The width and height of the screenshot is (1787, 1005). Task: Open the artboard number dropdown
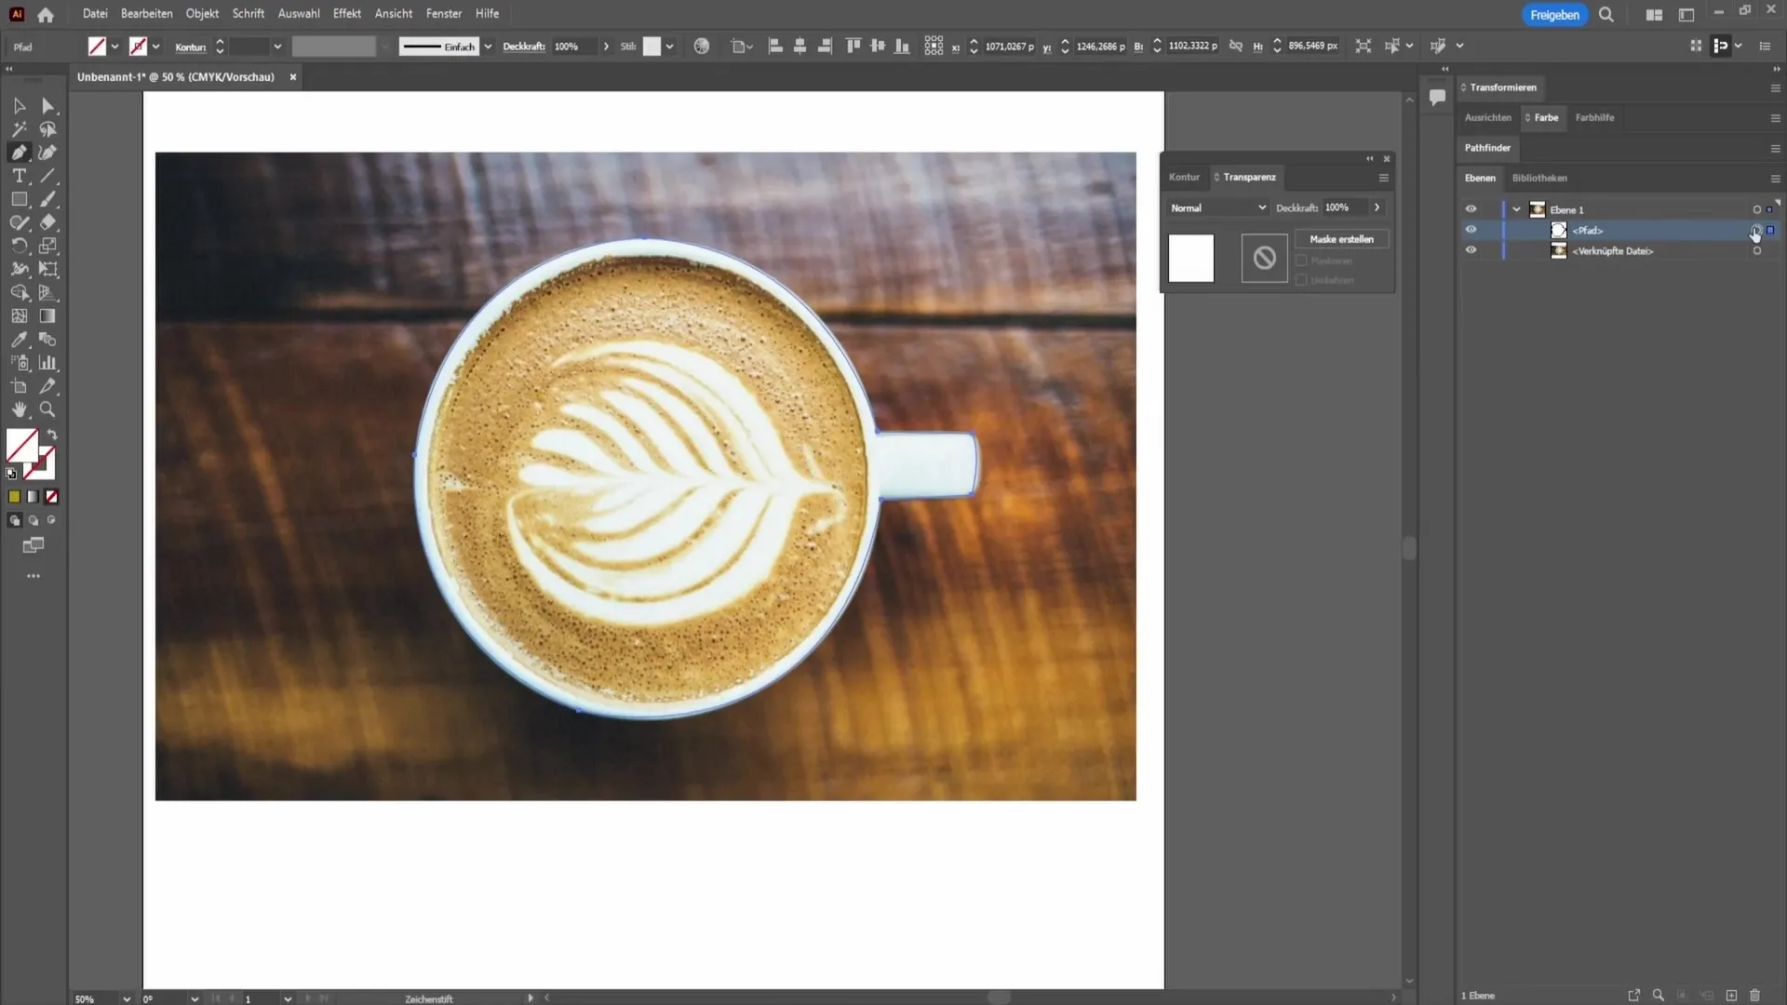(x=288, y=998)
